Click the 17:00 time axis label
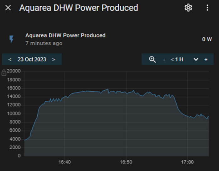This screenshot has width=219, height=171. (187, 162)
